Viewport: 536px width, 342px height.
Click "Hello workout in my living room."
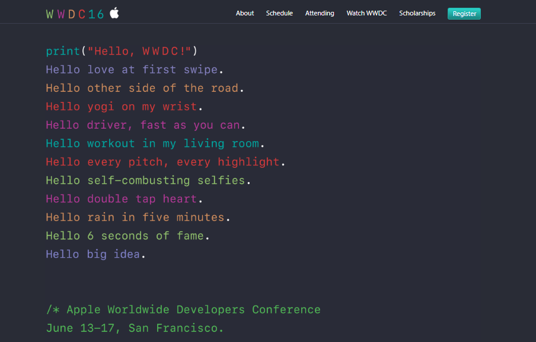tap(154, 143)
